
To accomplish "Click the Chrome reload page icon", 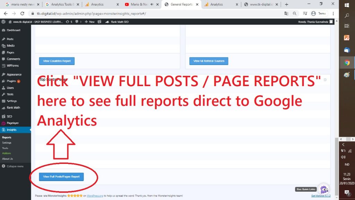I will [x=22, y=14].
